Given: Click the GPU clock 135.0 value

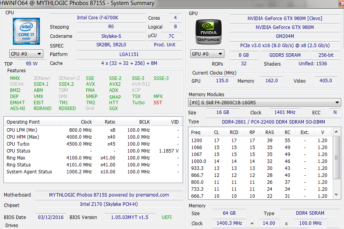Looking at the screenshot, I should 222,81.
